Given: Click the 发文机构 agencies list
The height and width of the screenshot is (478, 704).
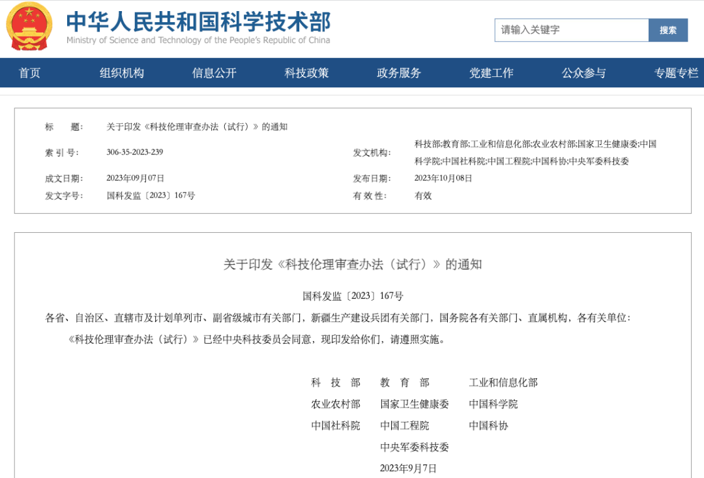Looking at the screenshot, I should (x=535, y=151).
